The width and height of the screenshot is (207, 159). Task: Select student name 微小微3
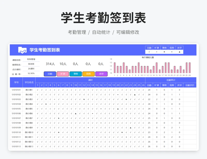(x=29, y=99)
